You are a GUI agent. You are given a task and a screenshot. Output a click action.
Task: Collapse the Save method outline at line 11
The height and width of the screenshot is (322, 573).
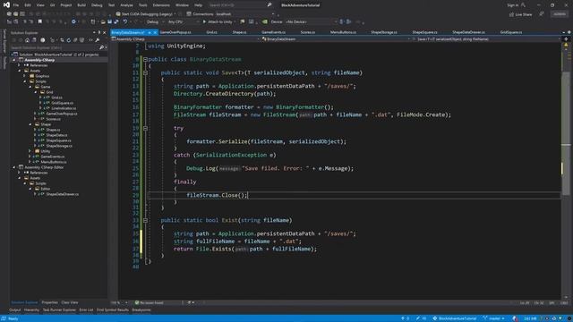click(145, 72)
